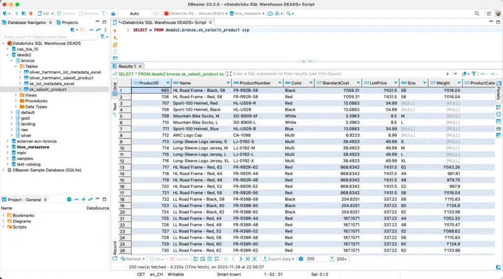
Task: Toggle the Record view button
Action: pos(115,247)
